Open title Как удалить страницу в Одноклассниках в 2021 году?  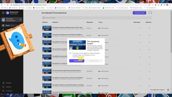(67, 27)
